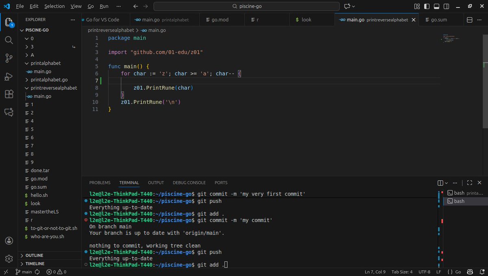Expand folder A in Explorer

27,55
